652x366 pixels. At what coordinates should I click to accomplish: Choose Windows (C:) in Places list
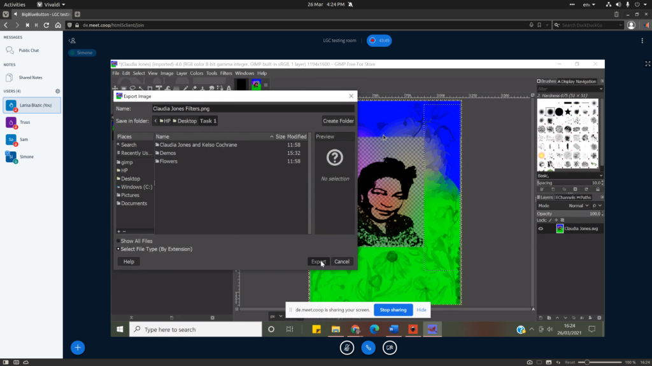coord(134,187)
